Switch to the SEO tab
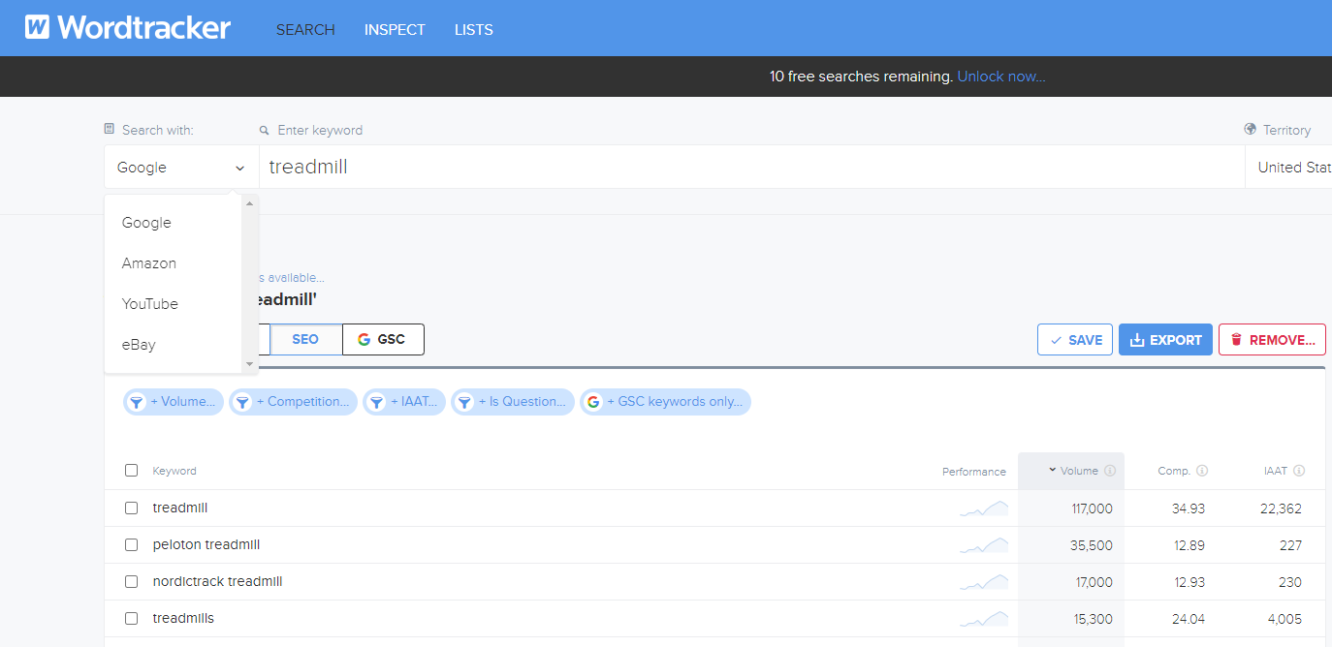Screen dimensions: 1332x647 [305, 340]
